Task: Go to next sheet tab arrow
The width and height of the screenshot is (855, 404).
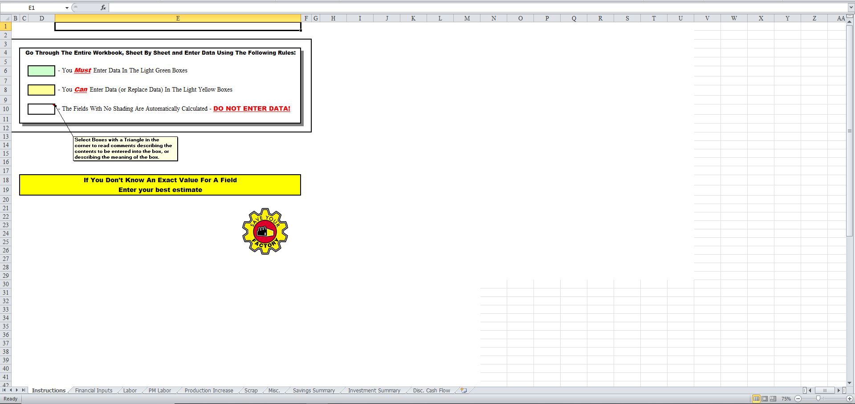Action: point(17,390)
